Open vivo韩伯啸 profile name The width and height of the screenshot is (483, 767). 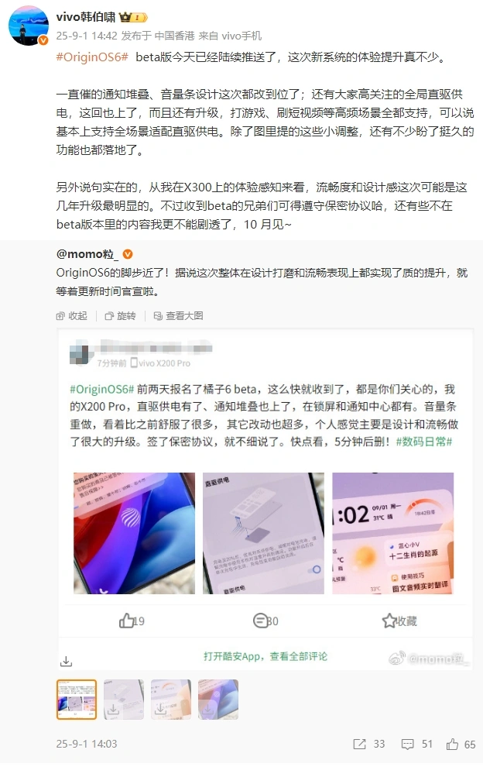click(86, 18)
